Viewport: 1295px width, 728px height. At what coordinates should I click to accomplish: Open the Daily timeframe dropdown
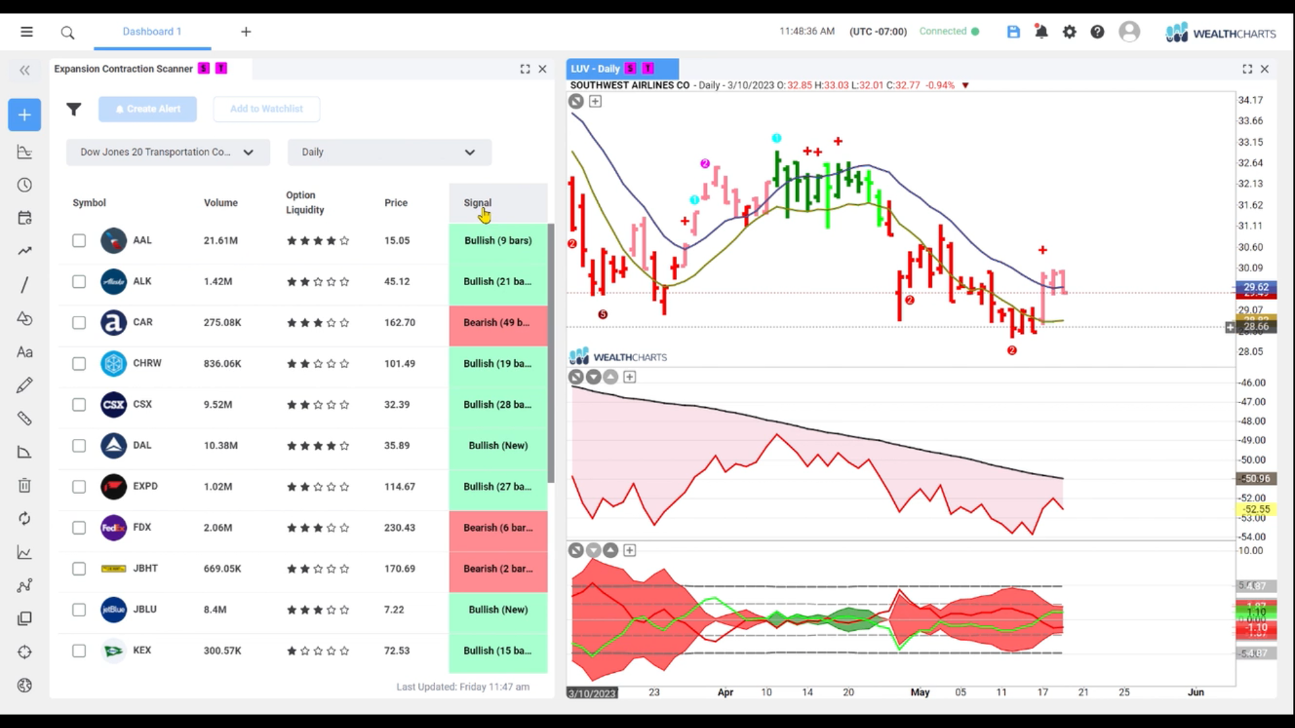[389, 152]
